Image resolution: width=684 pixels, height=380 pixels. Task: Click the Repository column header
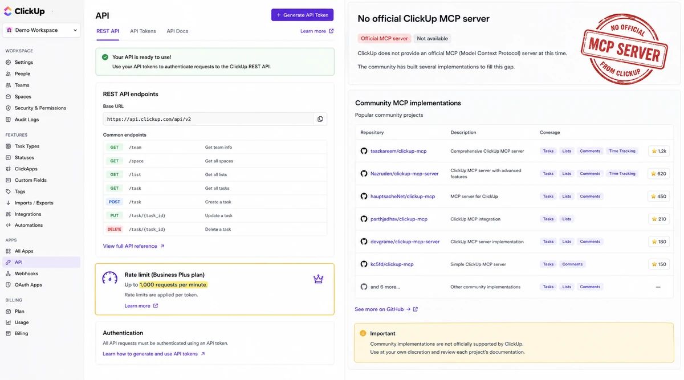[372, 132]
